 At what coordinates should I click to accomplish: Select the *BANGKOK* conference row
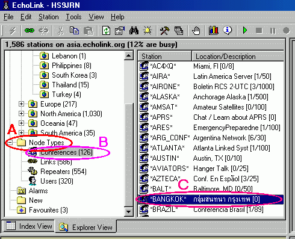(211, 199)
